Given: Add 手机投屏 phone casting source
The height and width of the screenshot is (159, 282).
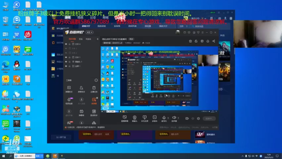Looking at the screenshot, I should point(145,119).
